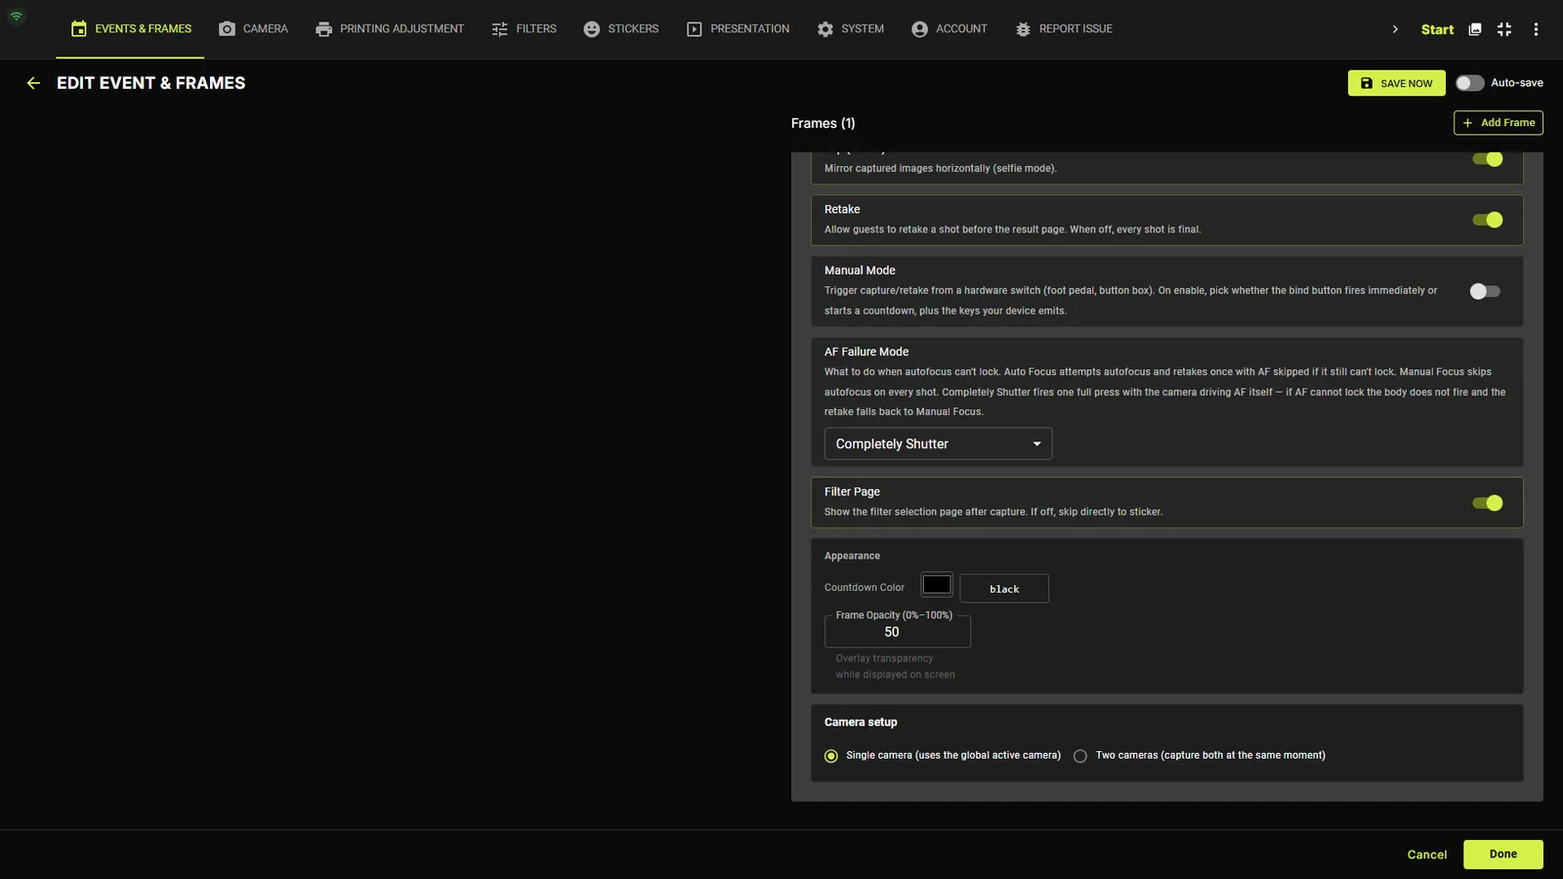This screenshot has height=879, width=1563.
Task: Click the Add Frame button
Action: click(1499, 123)
